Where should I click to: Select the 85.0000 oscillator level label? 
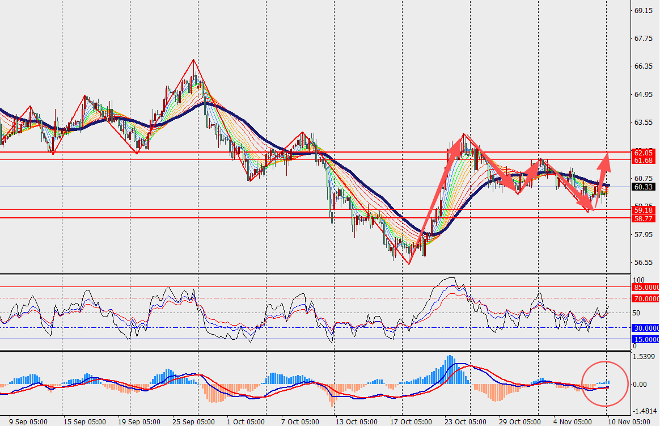coord(646,288)
